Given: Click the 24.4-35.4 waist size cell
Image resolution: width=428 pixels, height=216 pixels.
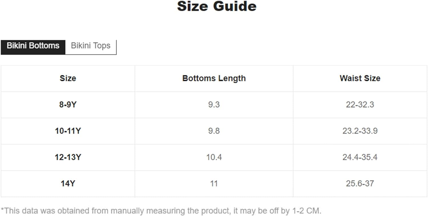Looking at the screenshot, I should (x=360, y=157).
